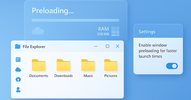The image size is (191, 100).
Task: Click the File Explorer title text
Action: point(34,47)
